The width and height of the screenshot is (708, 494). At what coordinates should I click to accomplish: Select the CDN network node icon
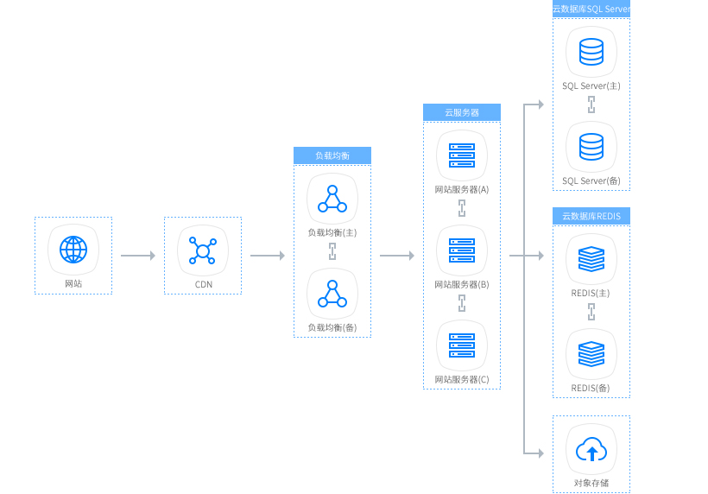(x=203, y=250)
